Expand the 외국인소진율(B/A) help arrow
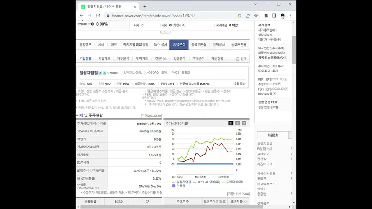 click(286, 57)
